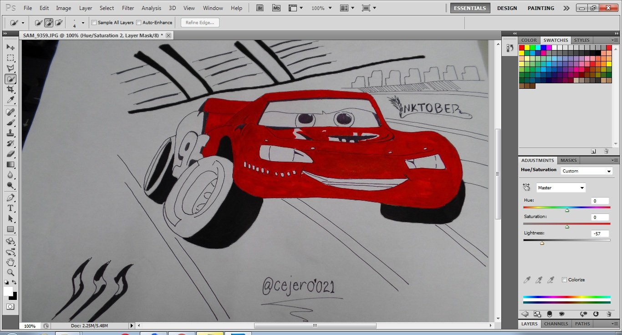Return to adjustment list with back arrow
The height and width of the screenshot is (335, 622).
pos(525,314)
